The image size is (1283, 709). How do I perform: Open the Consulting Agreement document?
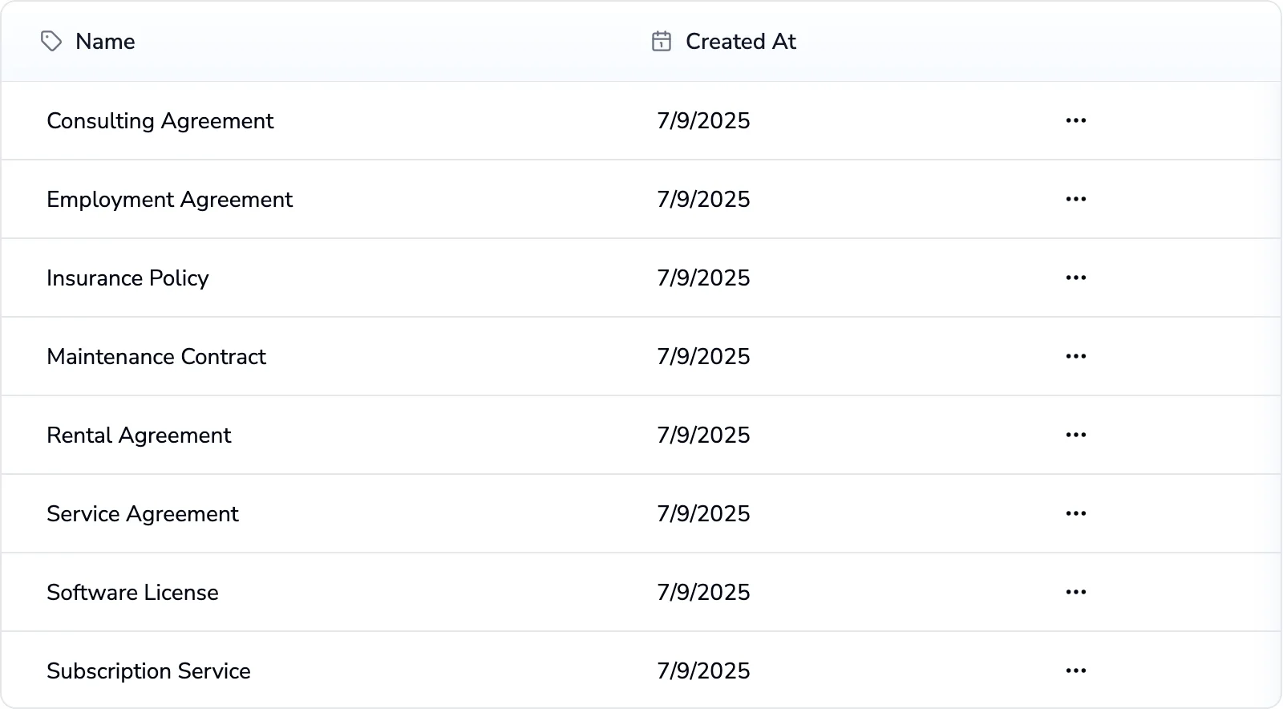[160, 121]
